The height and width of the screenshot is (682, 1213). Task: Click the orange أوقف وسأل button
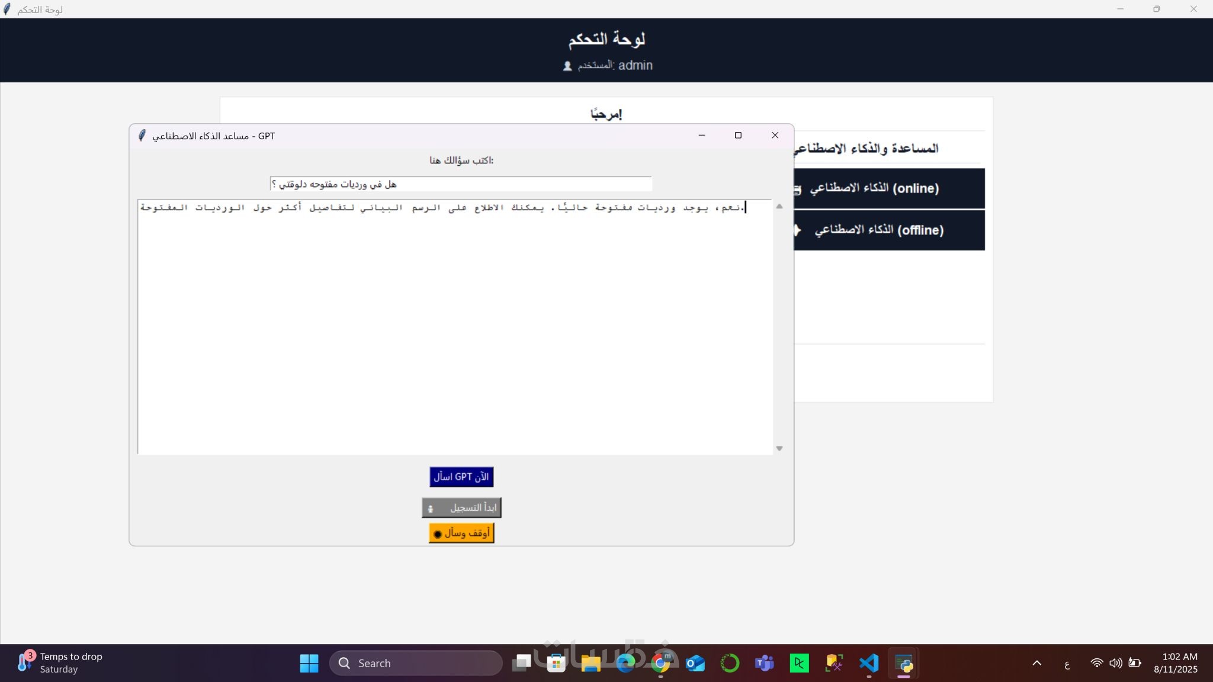pos(461,533)
